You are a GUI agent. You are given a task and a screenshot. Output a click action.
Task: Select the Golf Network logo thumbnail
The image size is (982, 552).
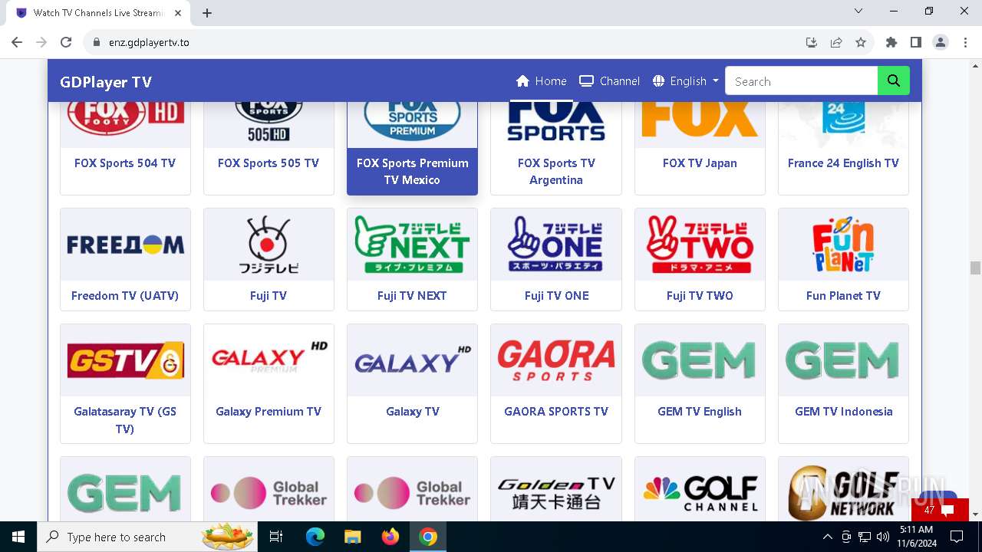(x=843, y=489)
